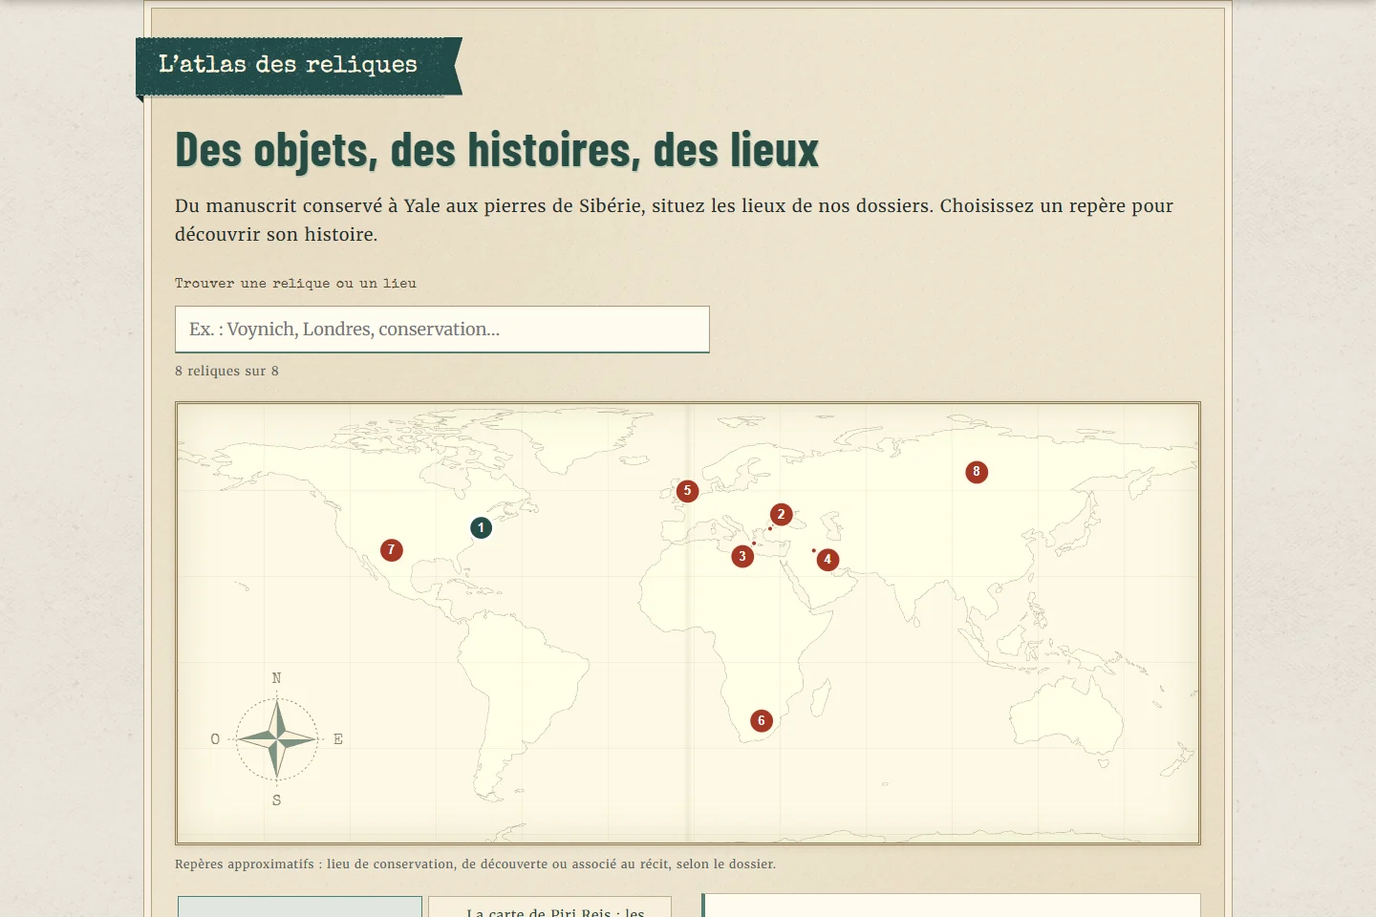This screenshot has height=917, width=1376.
Task: Focus the relic search field
Action: tap(442, 330)
